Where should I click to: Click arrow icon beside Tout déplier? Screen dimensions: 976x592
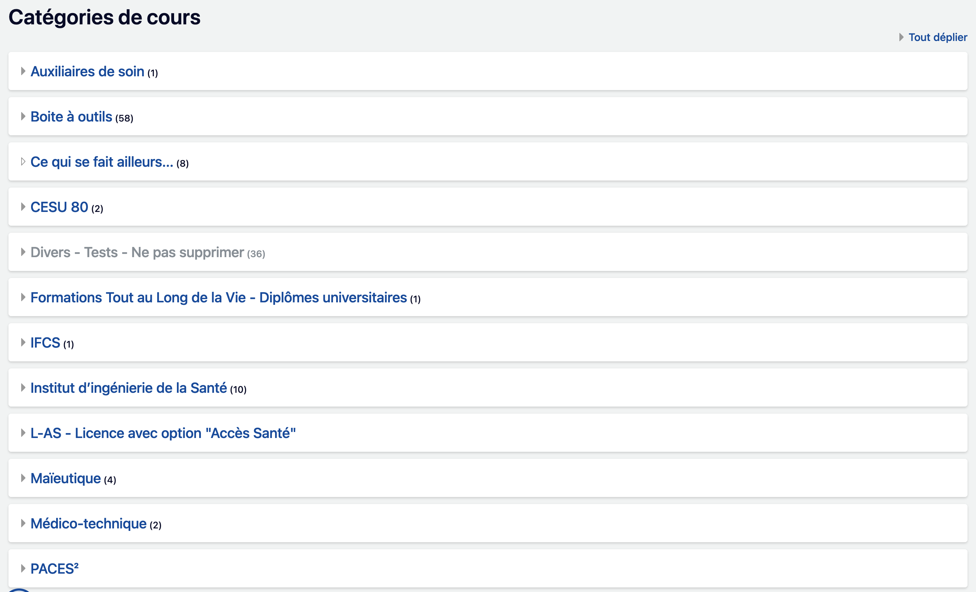point(901,37)
